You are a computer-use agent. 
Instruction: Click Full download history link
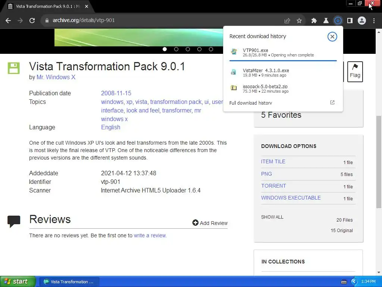click(x=251, y=103)
